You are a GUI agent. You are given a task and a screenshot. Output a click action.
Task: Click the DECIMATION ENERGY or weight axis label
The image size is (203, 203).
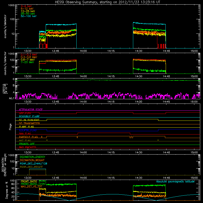point(4,165)
